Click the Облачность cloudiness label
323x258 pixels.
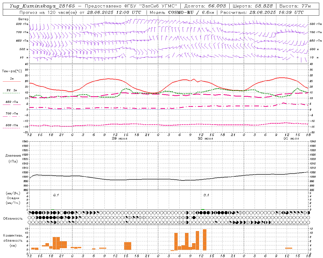[x=13, y=219]
